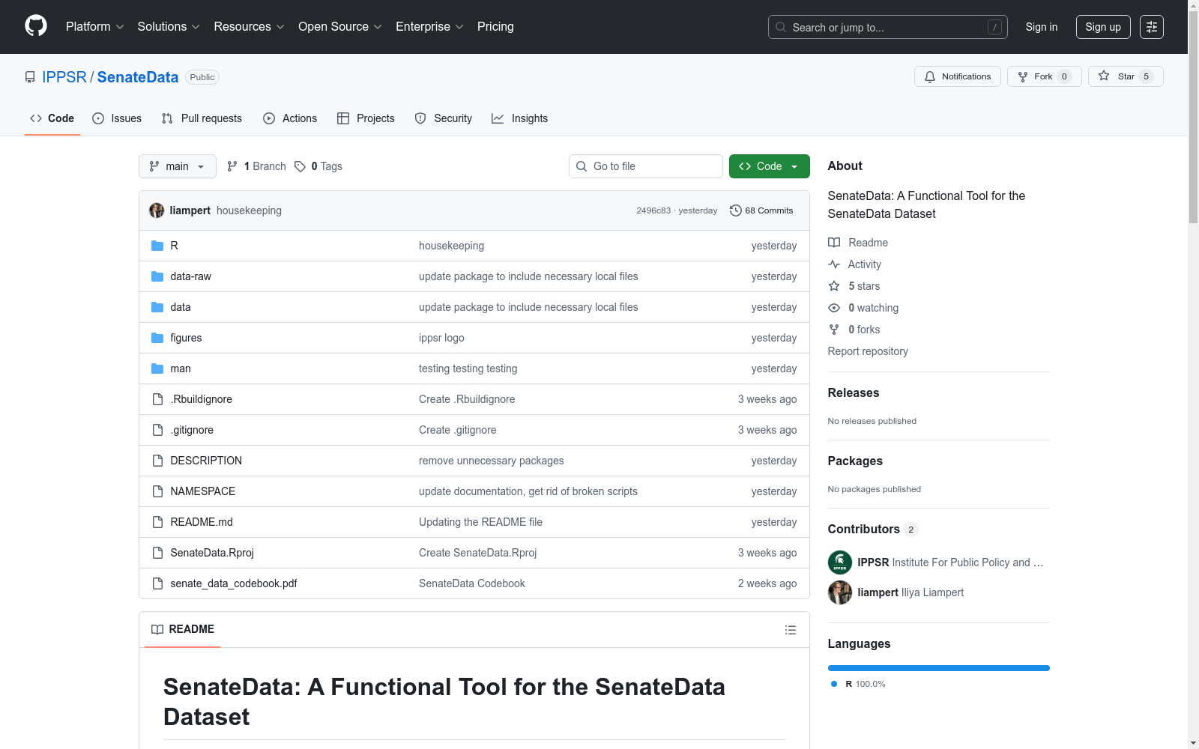Click the man folder icon
Screen dimensions: 1199x749
pos(157,369)
